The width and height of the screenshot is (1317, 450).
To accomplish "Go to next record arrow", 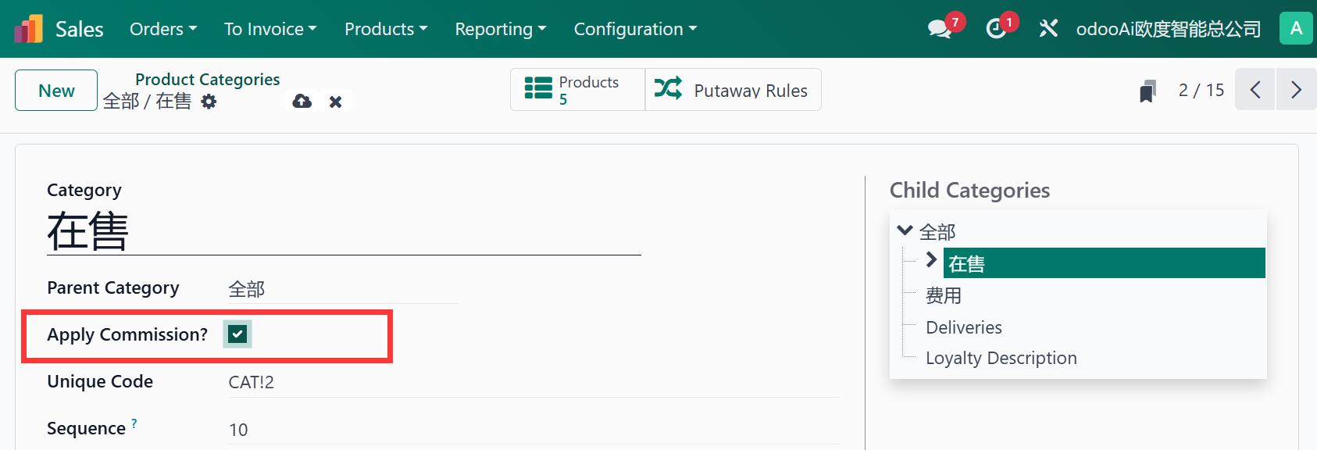I will (1296, 90).
